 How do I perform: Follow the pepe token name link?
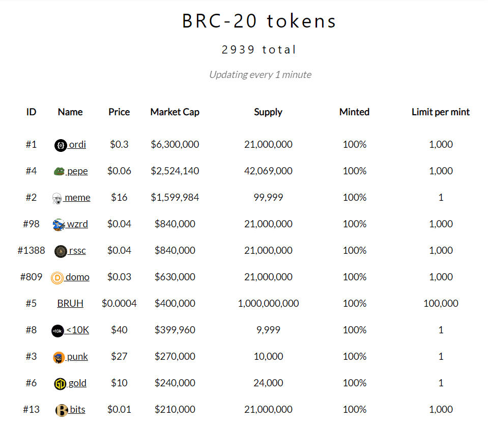point(77,171)
